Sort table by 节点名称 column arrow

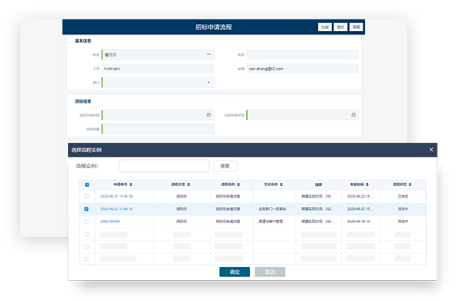pyautogui.click(x=281, y=184)
